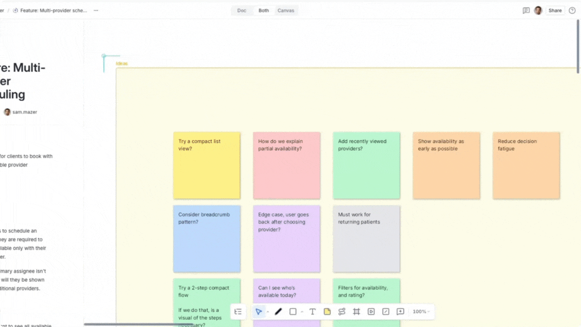Open the outline list panel icon

pyautogui.click(x=238, y=312)
